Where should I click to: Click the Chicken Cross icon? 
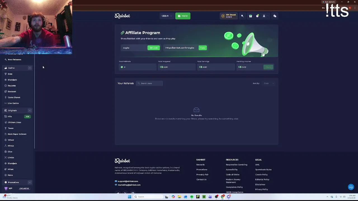[6, 122]
